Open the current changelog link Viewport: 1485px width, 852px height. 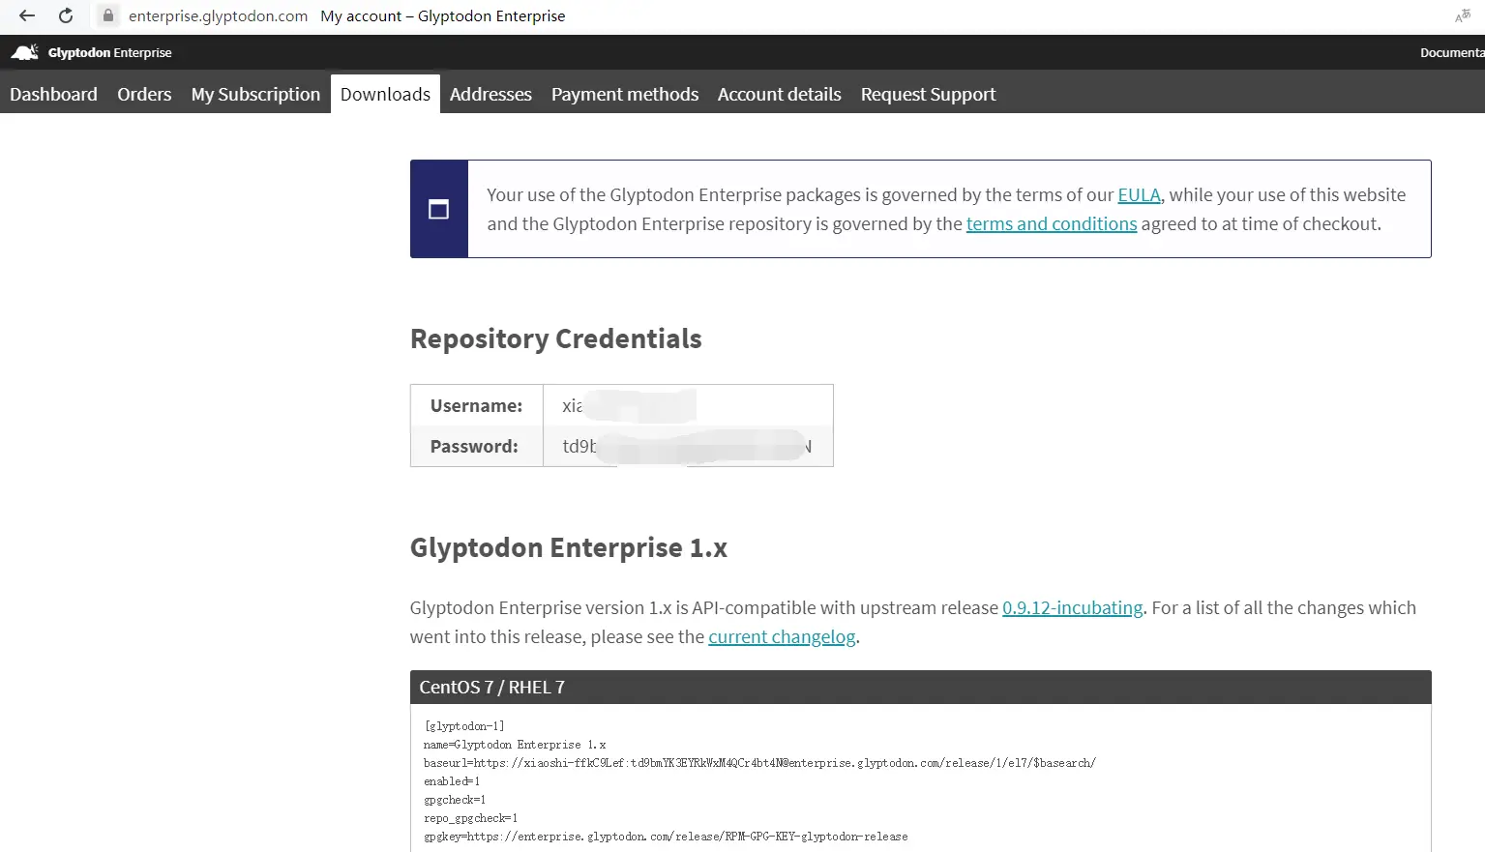pos(782,636)
